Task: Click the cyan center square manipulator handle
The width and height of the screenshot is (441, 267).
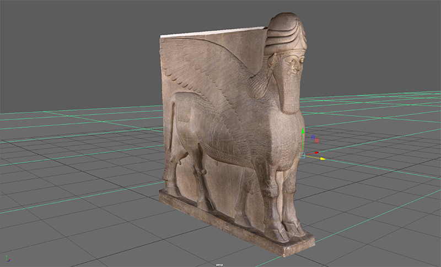Action: click(x=302, y=155)
